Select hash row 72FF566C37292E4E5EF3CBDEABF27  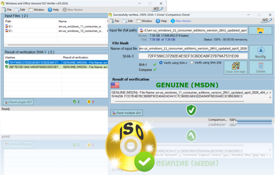[56, 62]
